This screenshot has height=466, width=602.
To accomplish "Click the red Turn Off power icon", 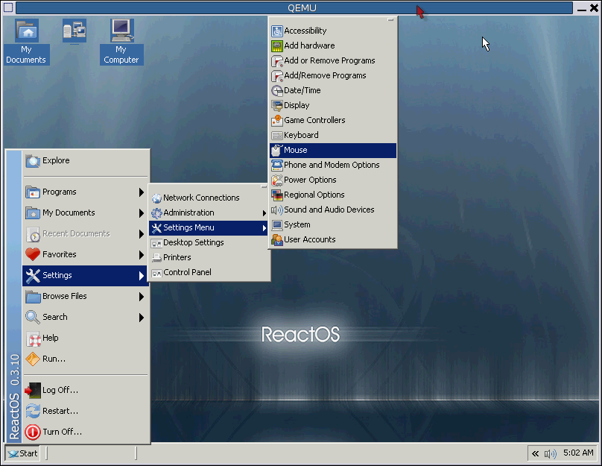I will tap(33, 432).
